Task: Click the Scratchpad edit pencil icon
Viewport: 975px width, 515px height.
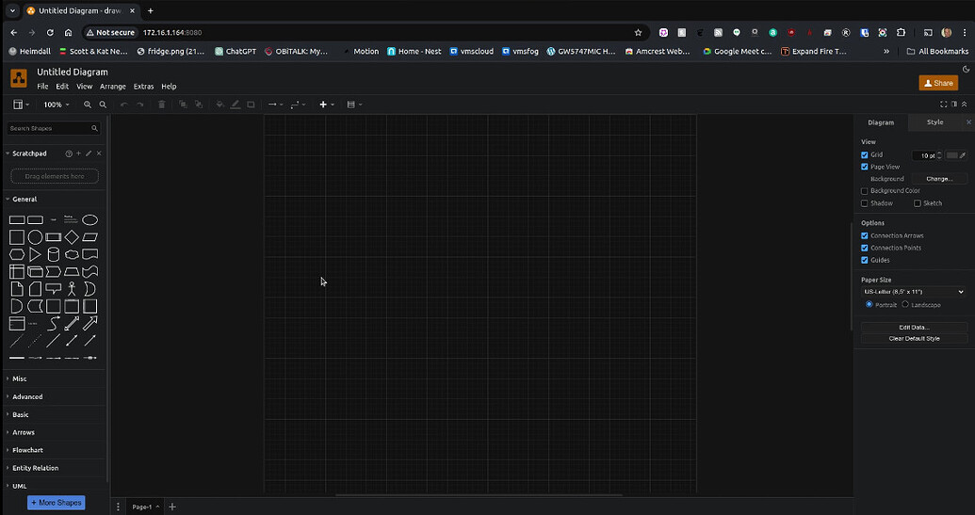Action: click(x=89, y=153)
